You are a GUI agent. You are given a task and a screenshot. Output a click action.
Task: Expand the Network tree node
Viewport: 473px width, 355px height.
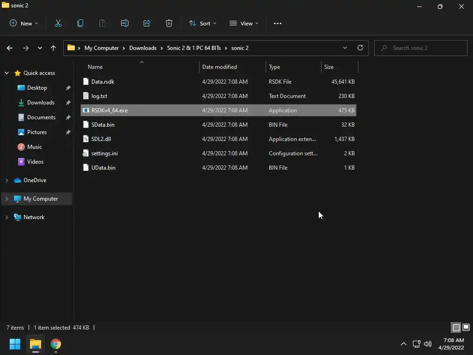[x=6, y=217]
